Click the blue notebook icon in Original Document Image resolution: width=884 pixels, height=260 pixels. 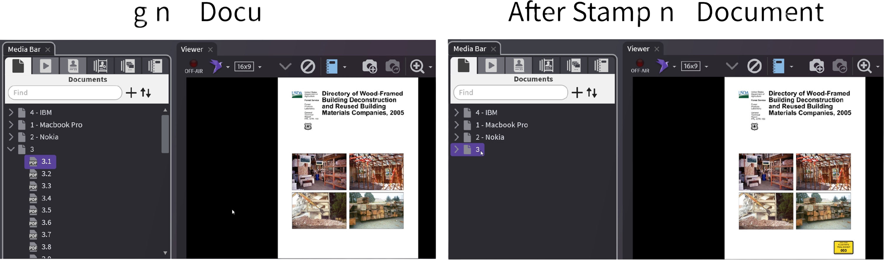click(332, 66)
